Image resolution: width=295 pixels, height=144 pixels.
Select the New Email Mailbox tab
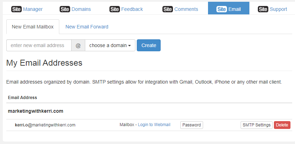[x=33, y=27]
